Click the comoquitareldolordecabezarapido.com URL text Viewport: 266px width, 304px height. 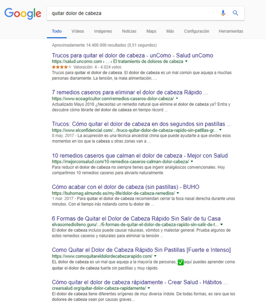tap(102, 256)
